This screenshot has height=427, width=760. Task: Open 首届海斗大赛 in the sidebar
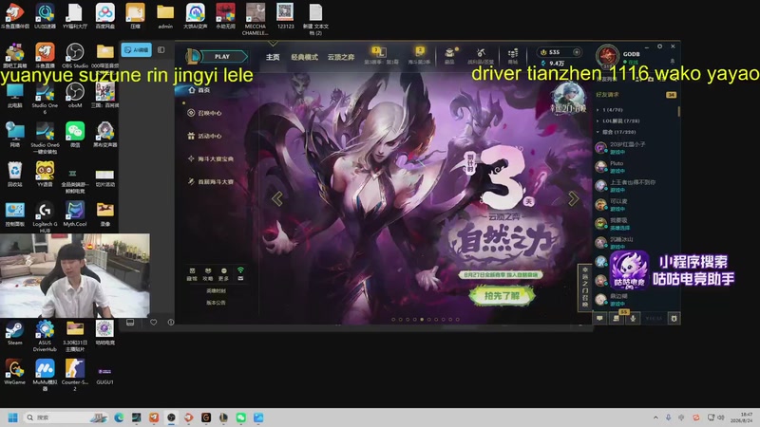[210, 182]
